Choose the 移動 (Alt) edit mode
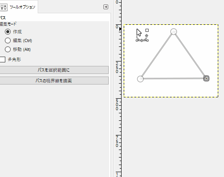Image resolution: width=224 pixels, height=177 pixels. [x=8, y=49]
